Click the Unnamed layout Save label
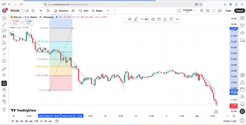This screenshot has height=125, width=246. (188, 12)
